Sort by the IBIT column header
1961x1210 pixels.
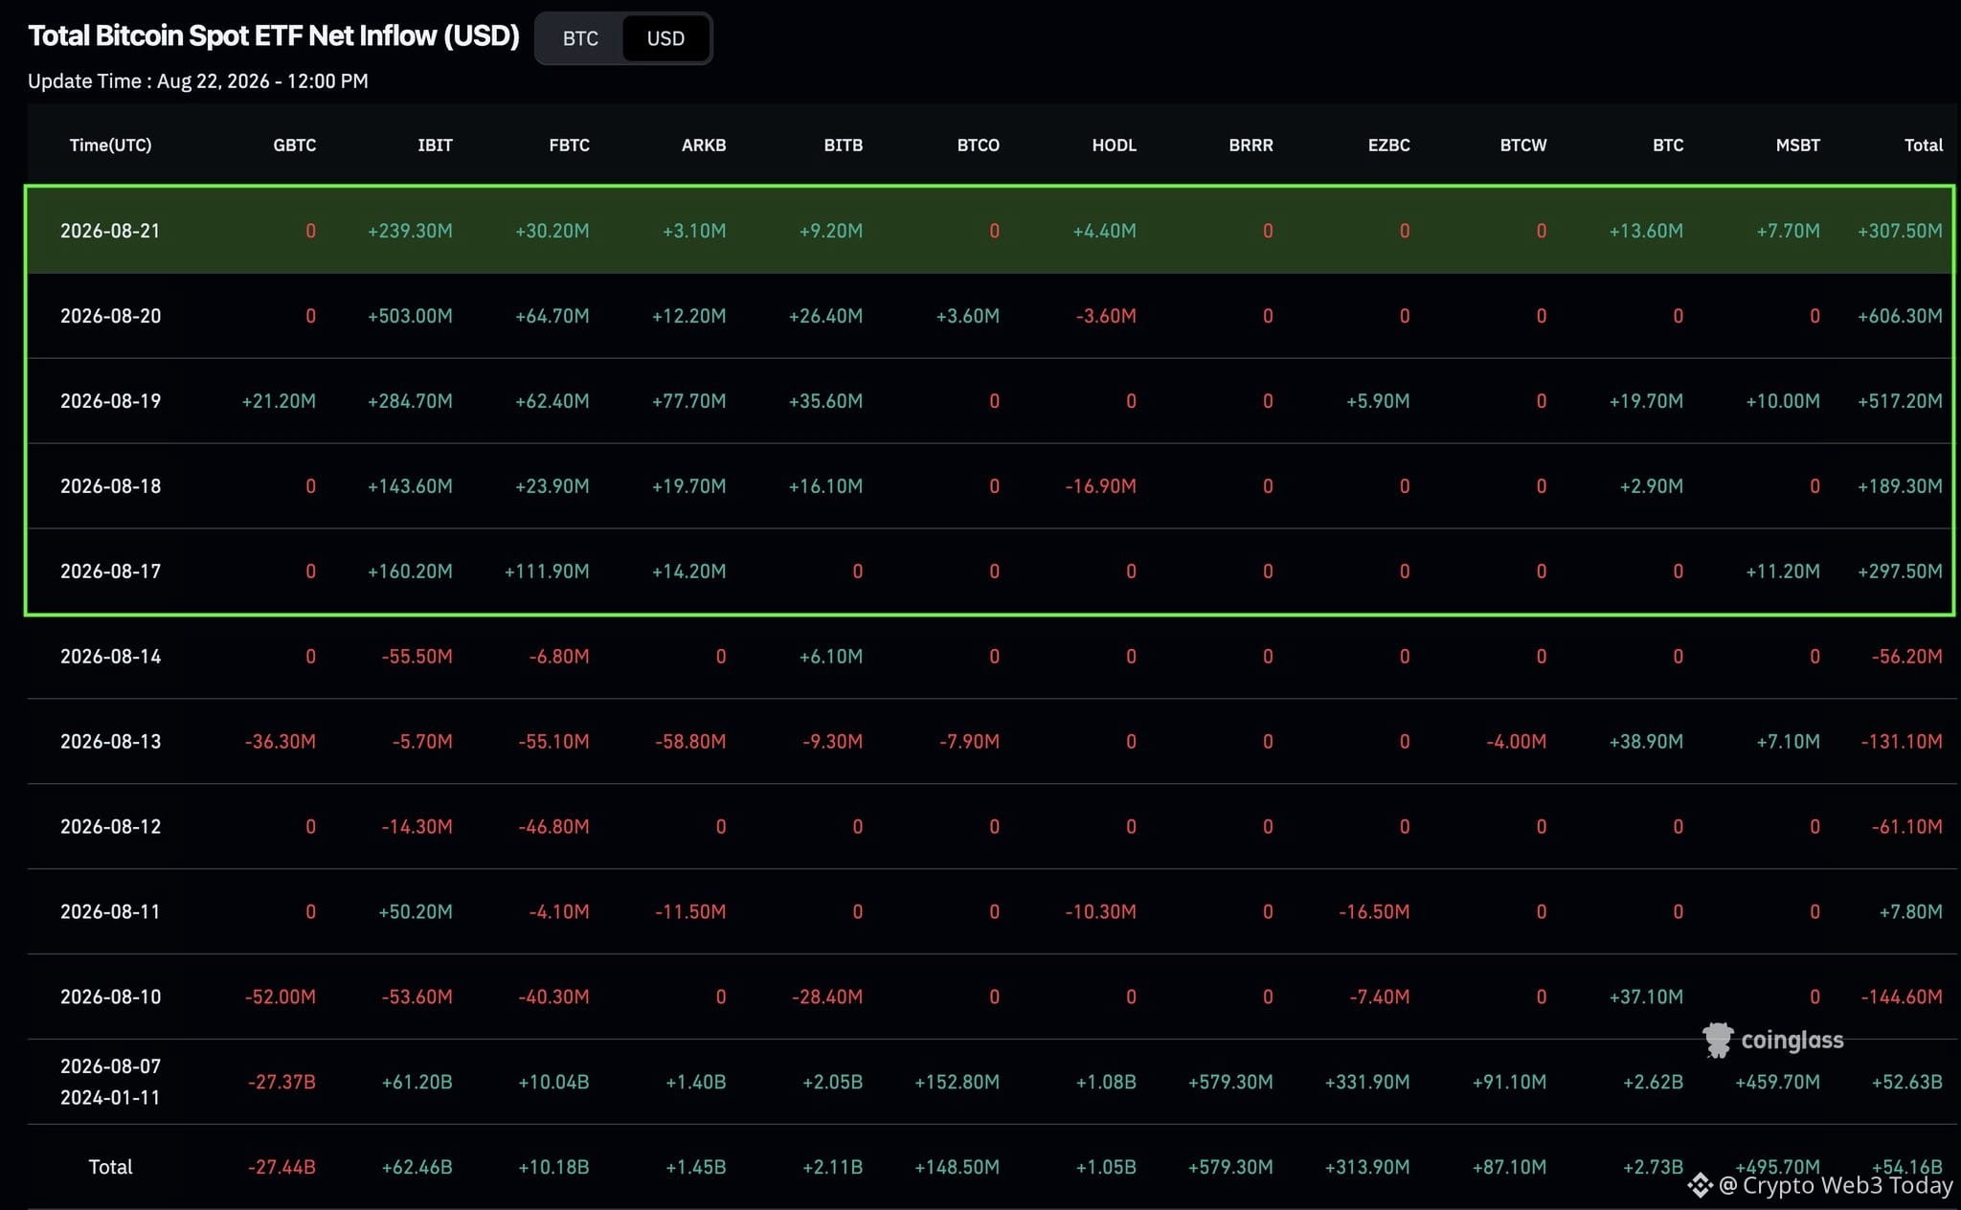pos(435,145)
